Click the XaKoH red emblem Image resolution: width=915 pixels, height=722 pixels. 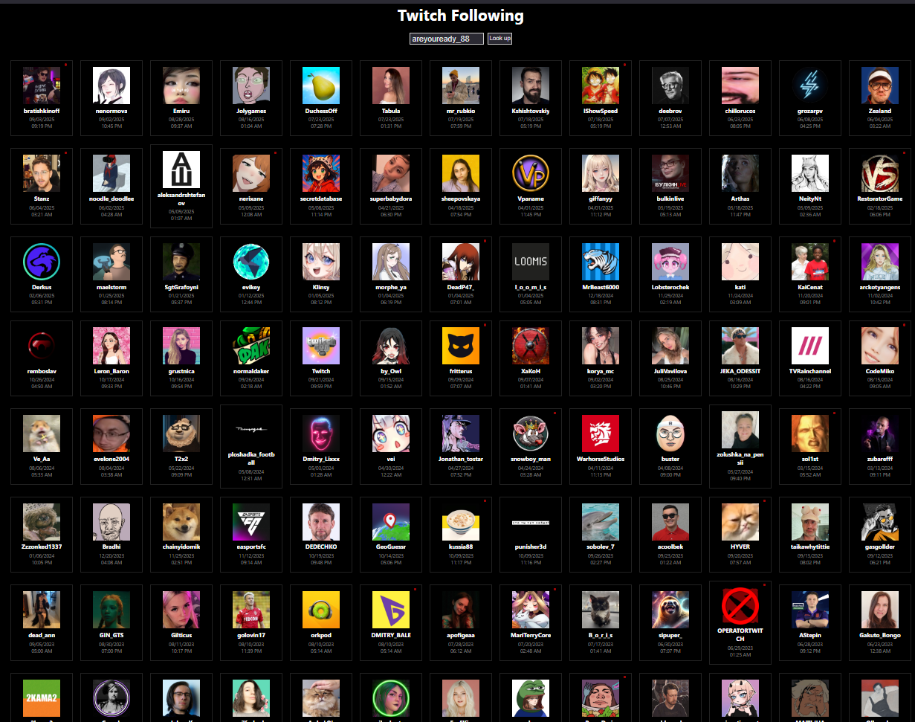pos(531,346)
